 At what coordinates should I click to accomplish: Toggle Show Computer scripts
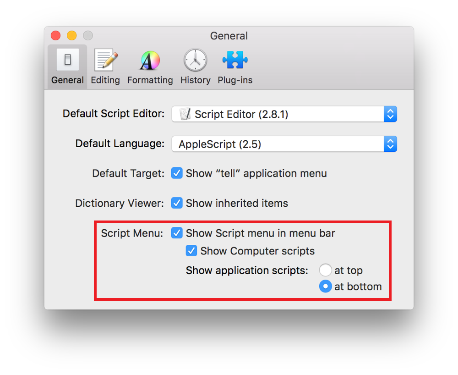pos(191,251)
